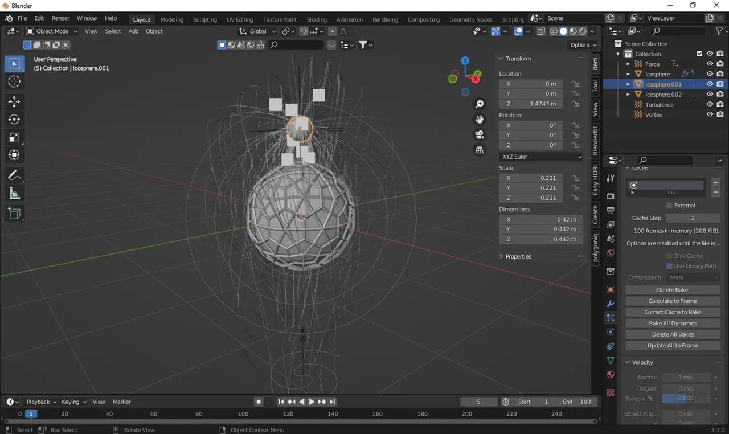This screenshot has width=729, height=434.
Task: Select the Scale tool
Action: [15, 137]
